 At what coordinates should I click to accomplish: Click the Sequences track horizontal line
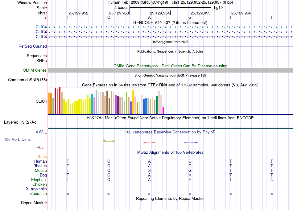click(x=170, y=56)
